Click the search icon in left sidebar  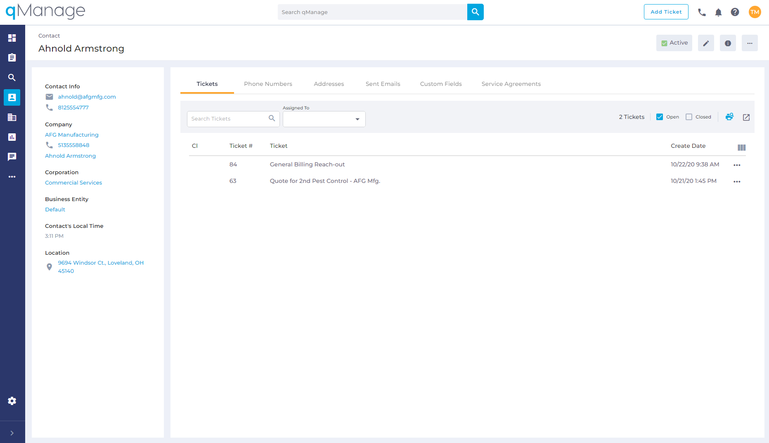(x=12, y=78)
